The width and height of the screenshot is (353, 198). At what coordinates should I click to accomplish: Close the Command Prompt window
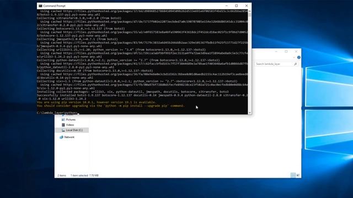247,6
